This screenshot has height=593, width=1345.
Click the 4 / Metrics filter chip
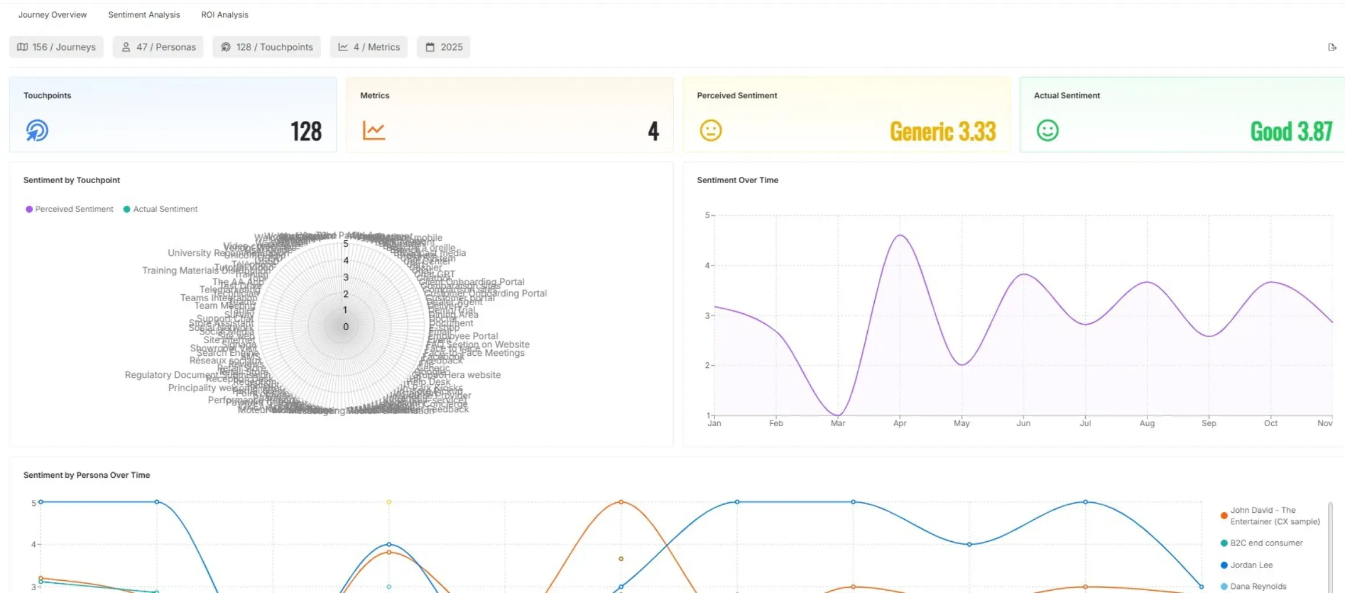[x=369, y=47]
